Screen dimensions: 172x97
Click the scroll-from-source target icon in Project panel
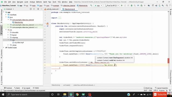click(31, 9)
